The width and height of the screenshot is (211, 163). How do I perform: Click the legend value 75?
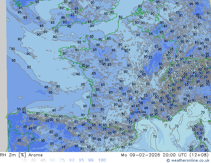(x=62, y=160)
